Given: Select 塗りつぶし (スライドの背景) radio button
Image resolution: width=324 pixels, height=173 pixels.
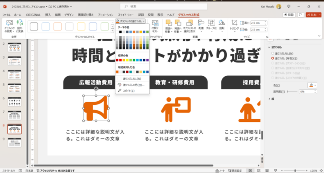Looking at the screenshot, I should click(x=273, y=78).
